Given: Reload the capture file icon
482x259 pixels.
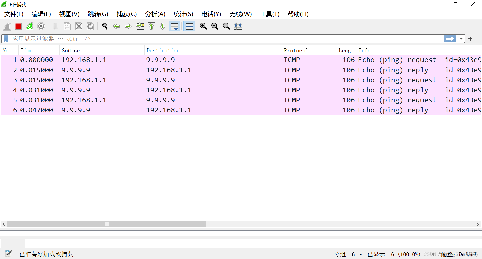Looking at the screenshot, I should coord(90,26).
